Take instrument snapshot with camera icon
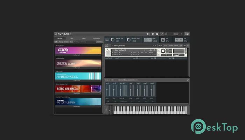Screen dimensions: 245x140 pos(150,50)
